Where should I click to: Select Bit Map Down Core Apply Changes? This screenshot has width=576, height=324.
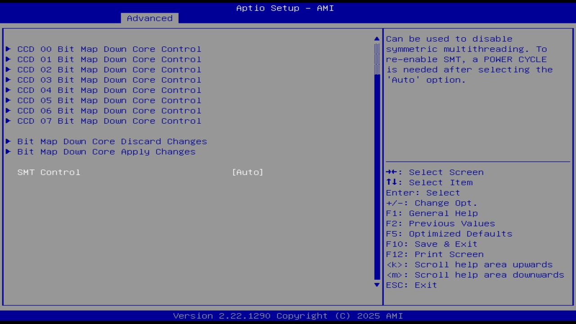point(106,152)
